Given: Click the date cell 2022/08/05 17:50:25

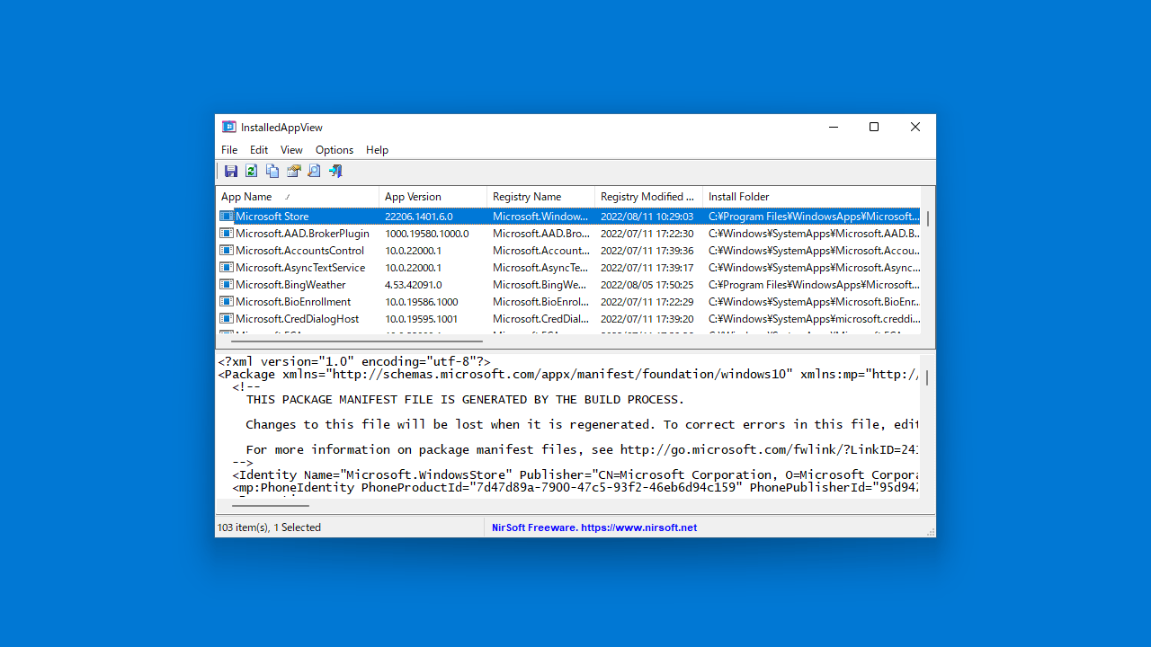Looking at the screenshot, I should 647,285.
